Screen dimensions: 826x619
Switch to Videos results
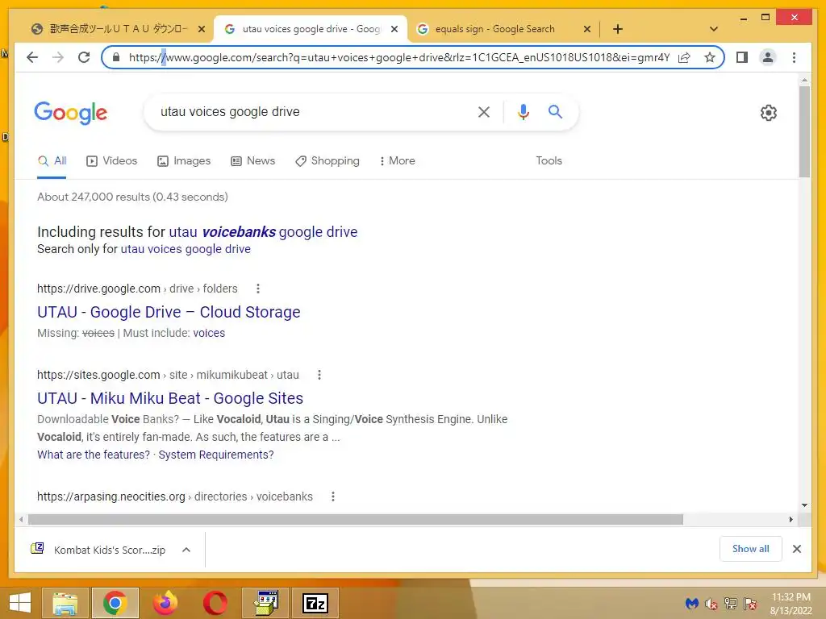tap(111, 160)
